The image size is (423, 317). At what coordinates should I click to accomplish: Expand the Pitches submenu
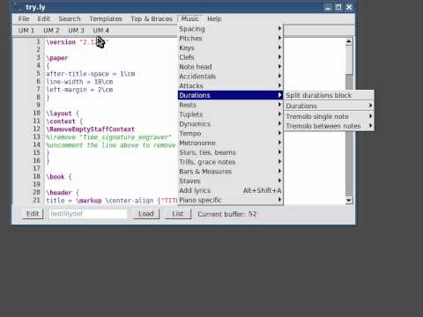(230, 38)
